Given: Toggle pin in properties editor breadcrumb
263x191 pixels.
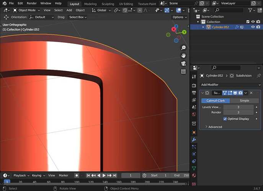Looking at the screenshot, I should click(x=259, y=76).
